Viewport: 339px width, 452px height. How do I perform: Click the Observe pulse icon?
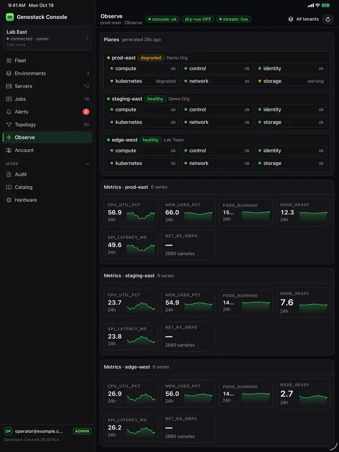click(9, 137)
